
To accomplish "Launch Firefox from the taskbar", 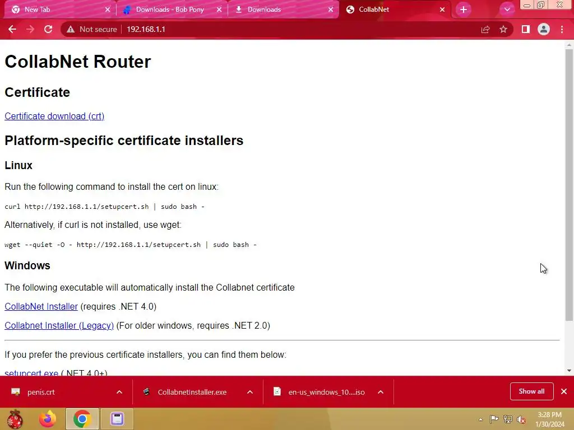I will point(48,419).
